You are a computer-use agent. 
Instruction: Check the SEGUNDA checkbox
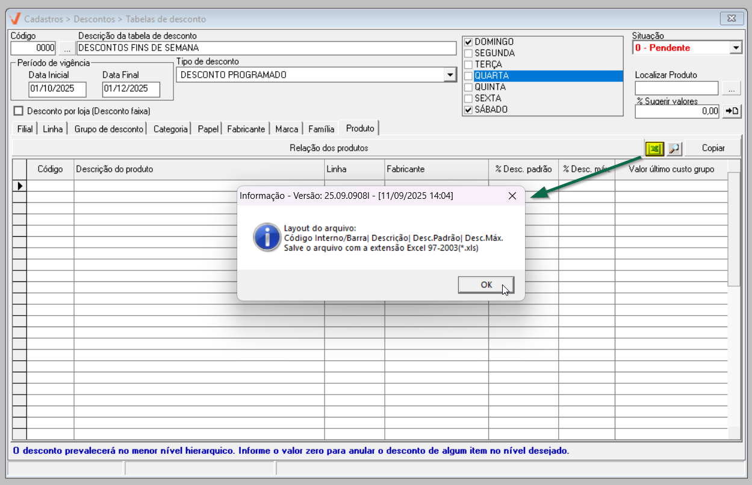(x=468, y=54)
